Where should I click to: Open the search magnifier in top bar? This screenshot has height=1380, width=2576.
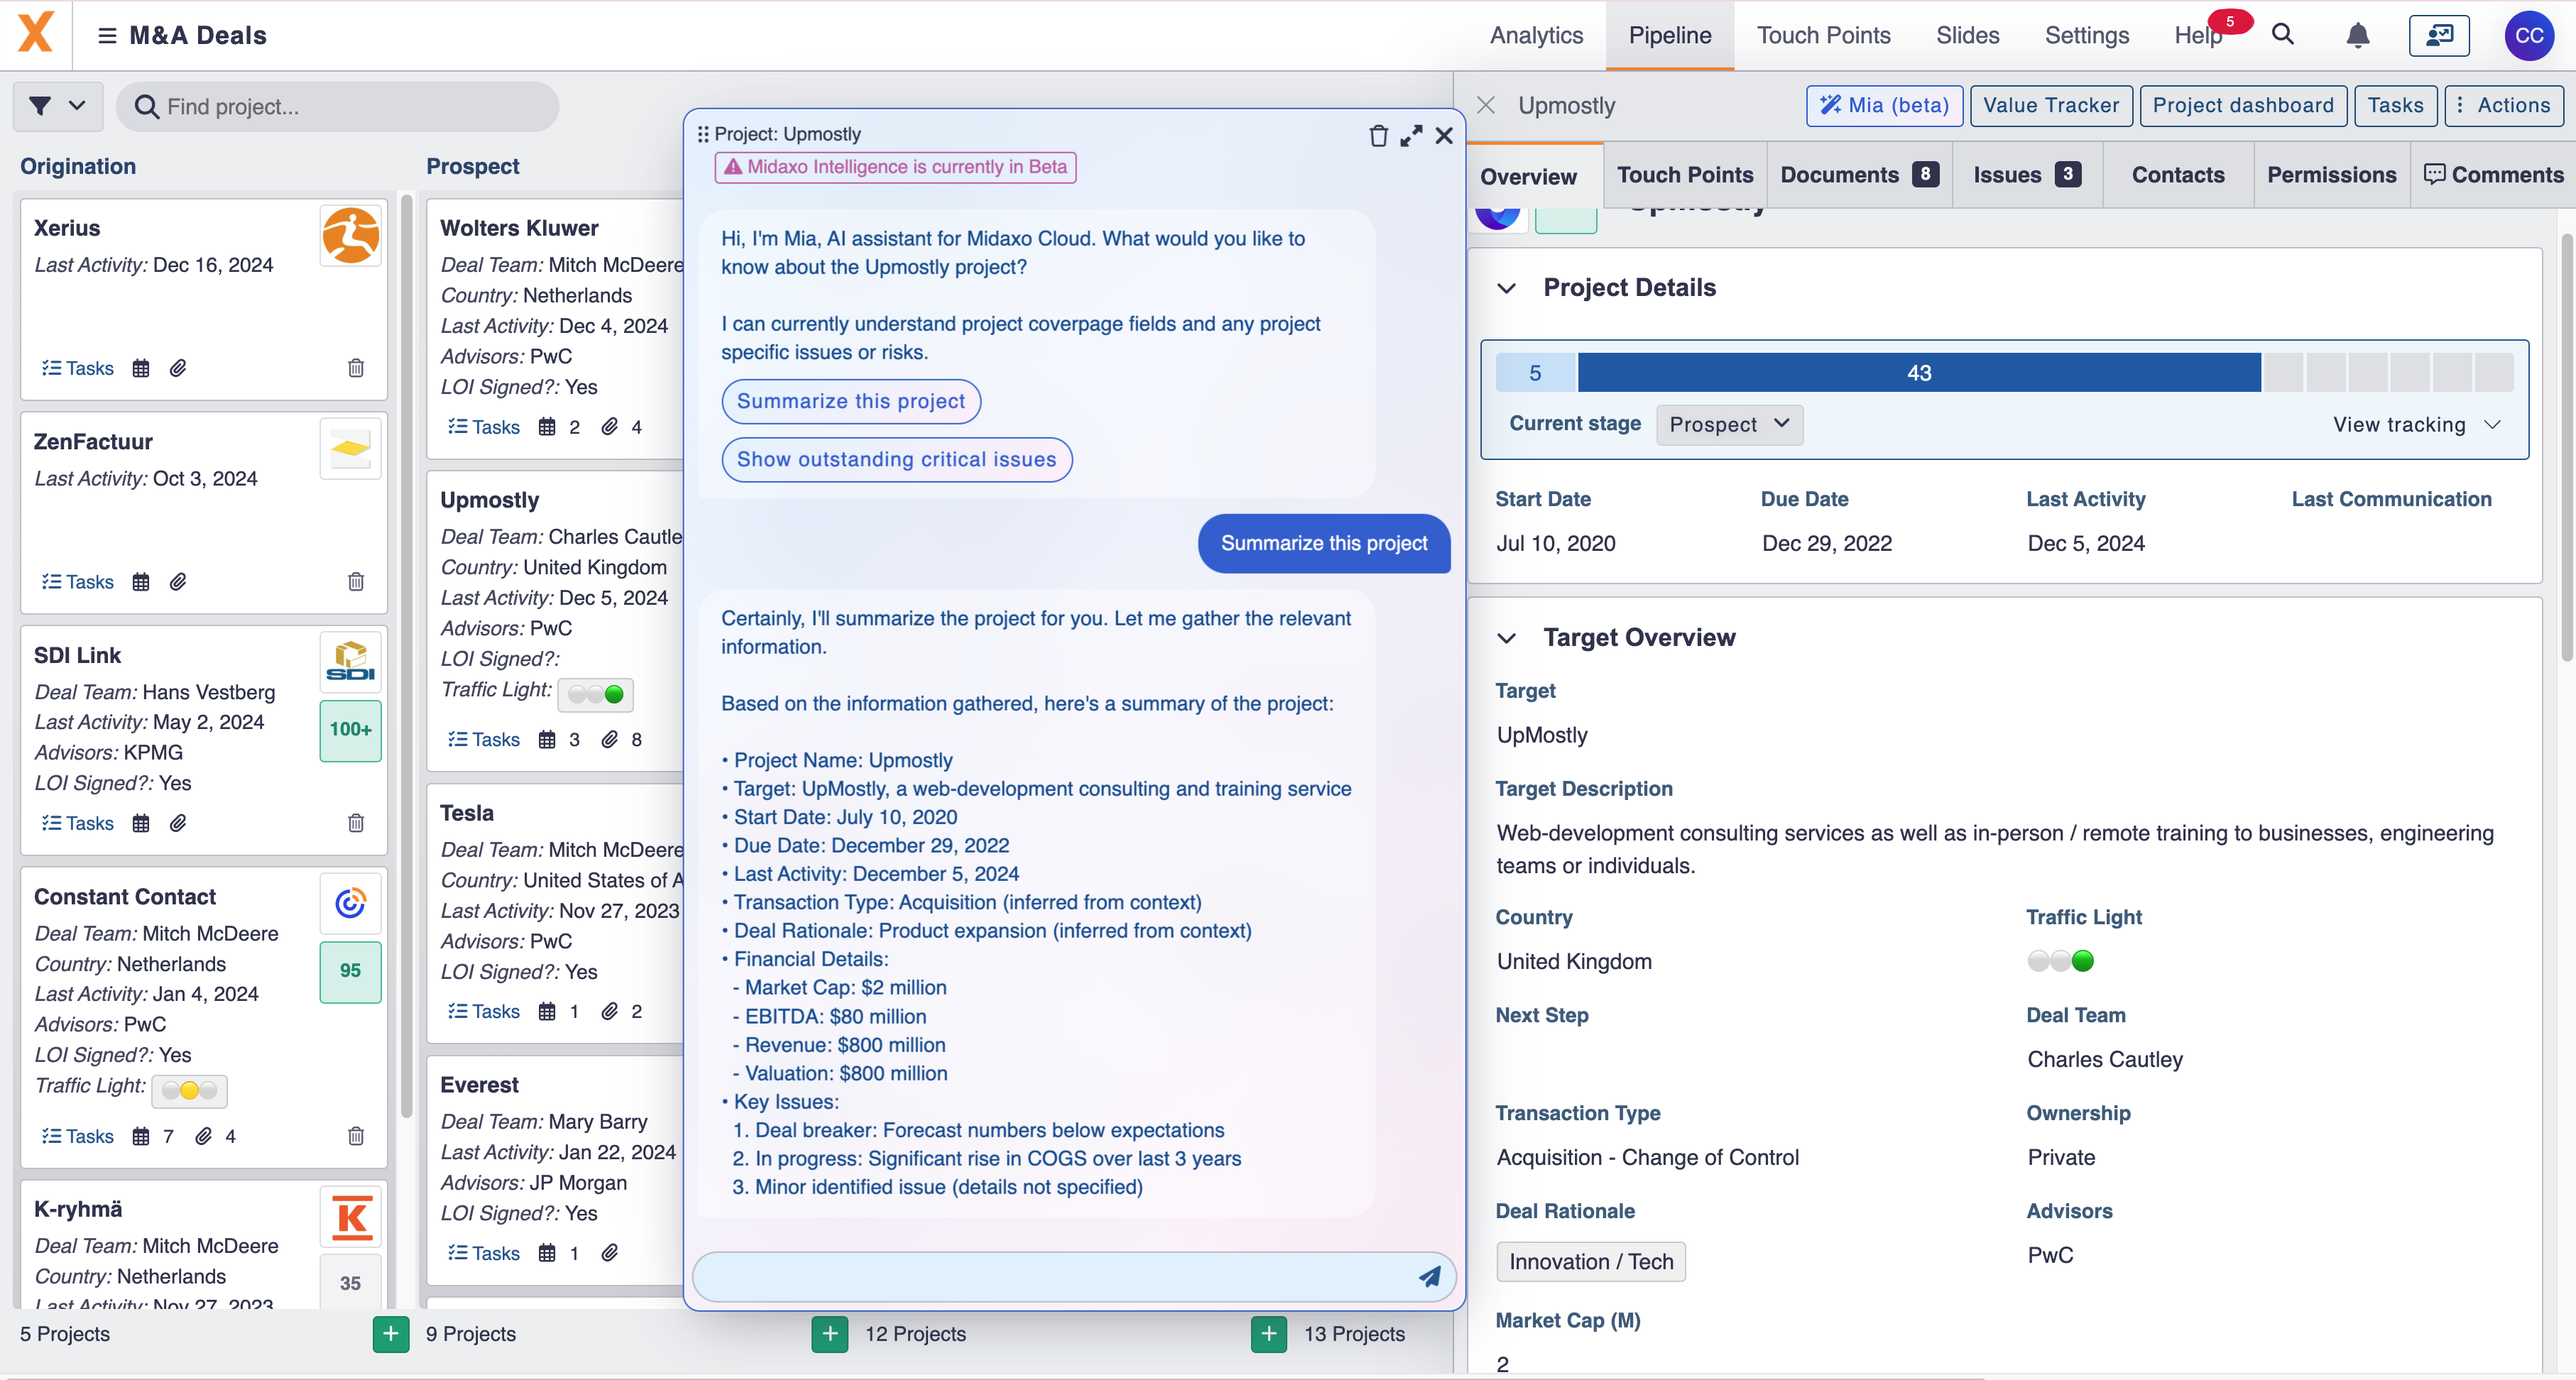click(x=2283, y=35)
